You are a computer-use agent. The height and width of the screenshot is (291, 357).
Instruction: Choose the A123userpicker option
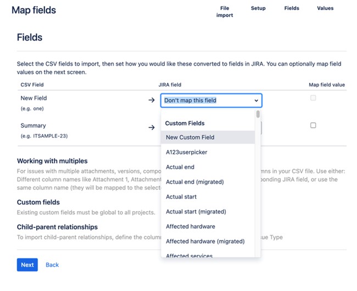pos(208,152)
